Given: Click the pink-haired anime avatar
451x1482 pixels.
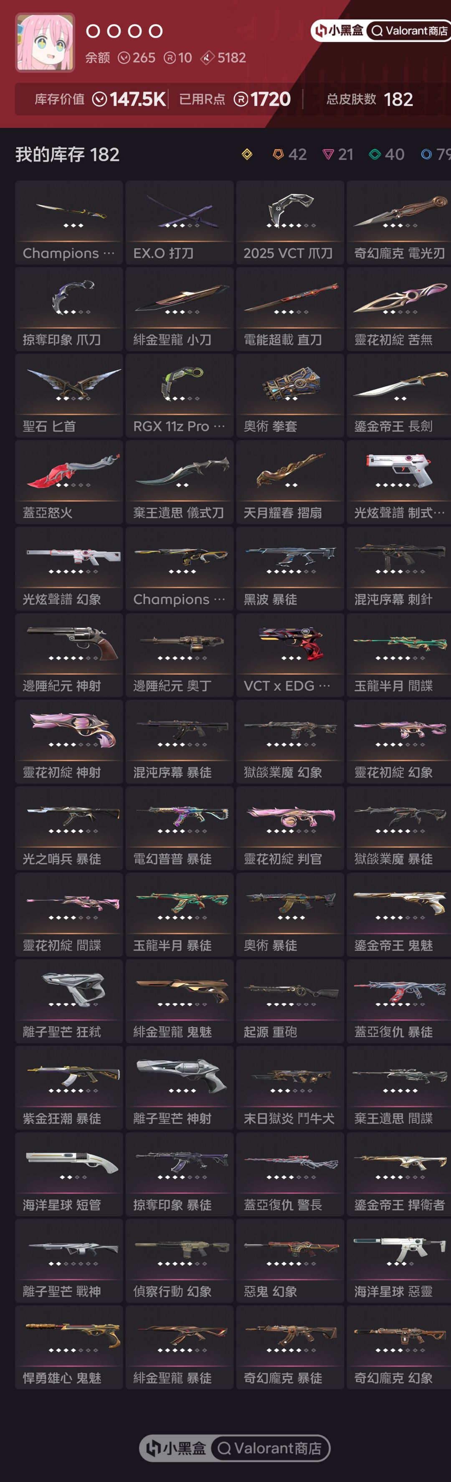Looking at the screenshot, I should (x=45, y=43).
